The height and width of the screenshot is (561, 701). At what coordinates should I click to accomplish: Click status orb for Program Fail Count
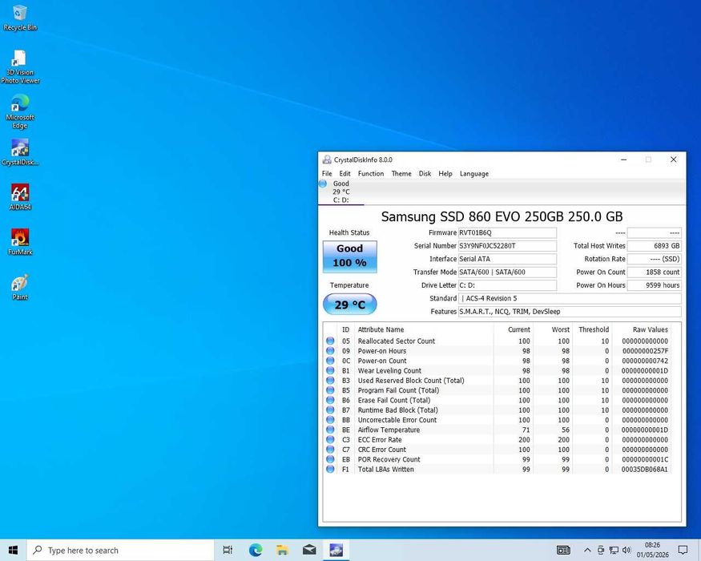(330, 390)
